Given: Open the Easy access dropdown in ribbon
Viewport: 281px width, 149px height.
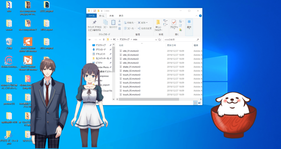Looking at the screenshot, I should click(x=165, y=24).
